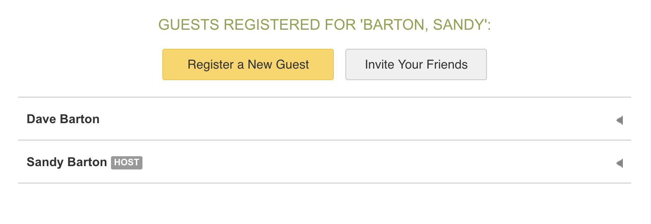Toggle open the Sandy Barton accordion row
The width and height of the screenshot is (651, 224).
324,162
